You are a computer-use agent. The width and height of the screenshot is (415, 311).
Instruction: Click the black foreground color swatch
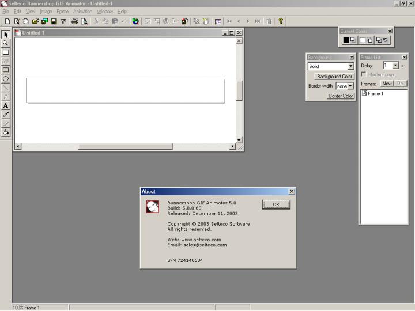point(346,40)
